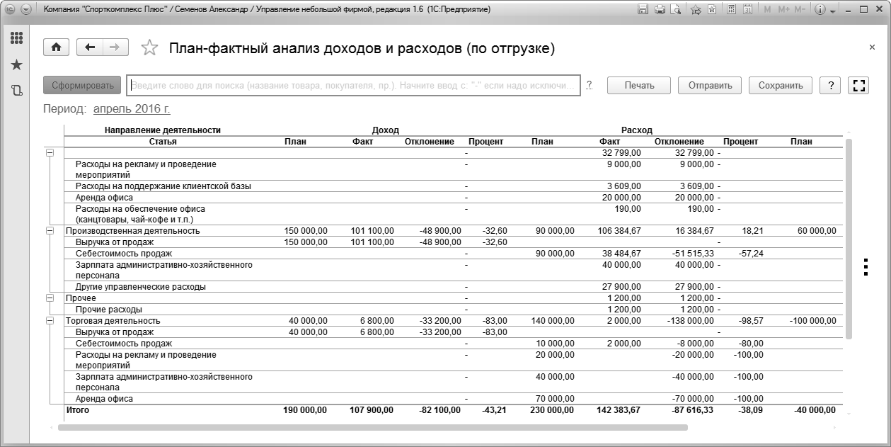Click cell 38 484,67 for Себестоимость продаж
Viewport: 891px width, 447px height.
[x=621, y=253]
